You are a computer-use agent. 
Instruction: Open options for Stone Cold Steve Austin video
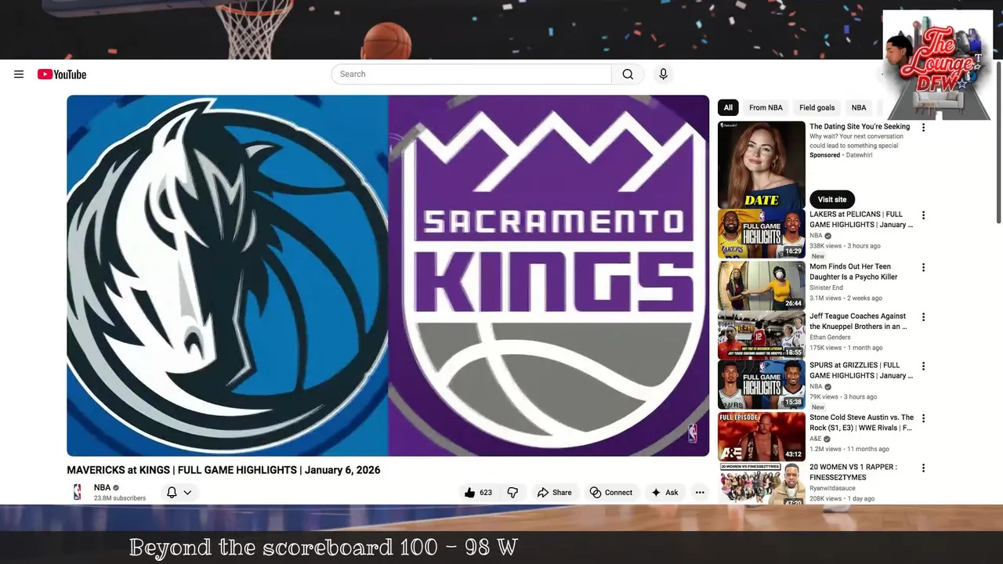[923, 419]
